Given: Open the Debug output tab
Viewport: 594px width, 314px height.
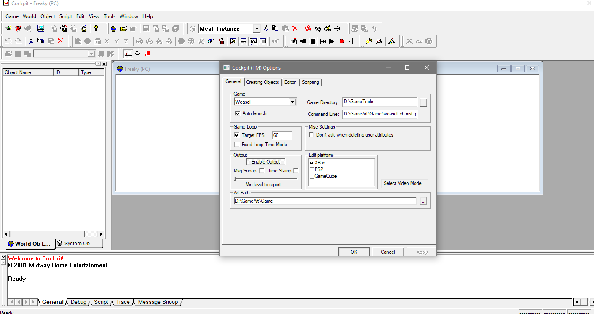Looking at the screenshot, I should [x=78, y=302].
